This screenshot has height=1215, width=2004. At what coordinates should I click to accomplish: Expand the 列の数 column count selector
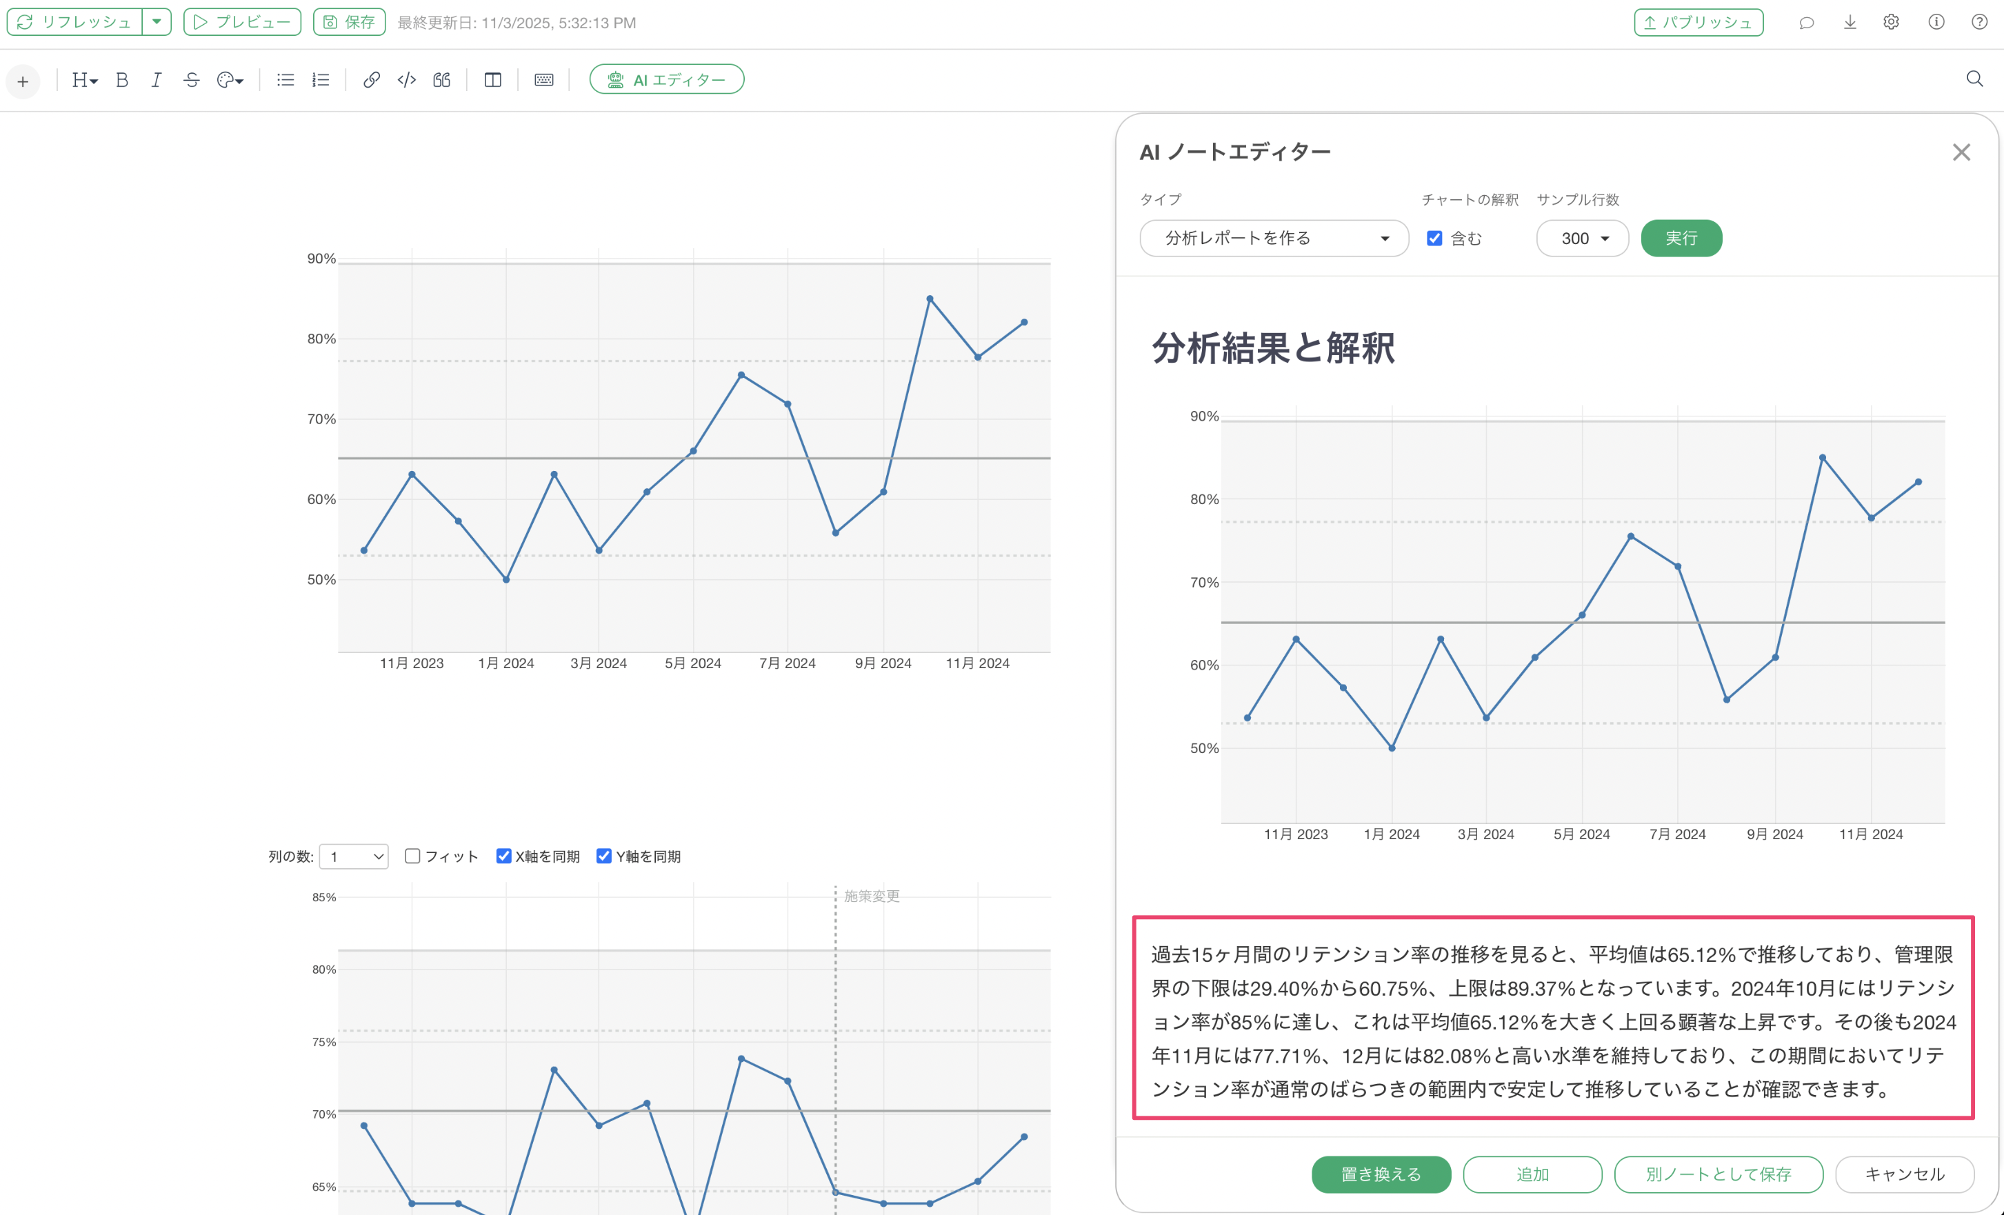(x=354, y=856)
